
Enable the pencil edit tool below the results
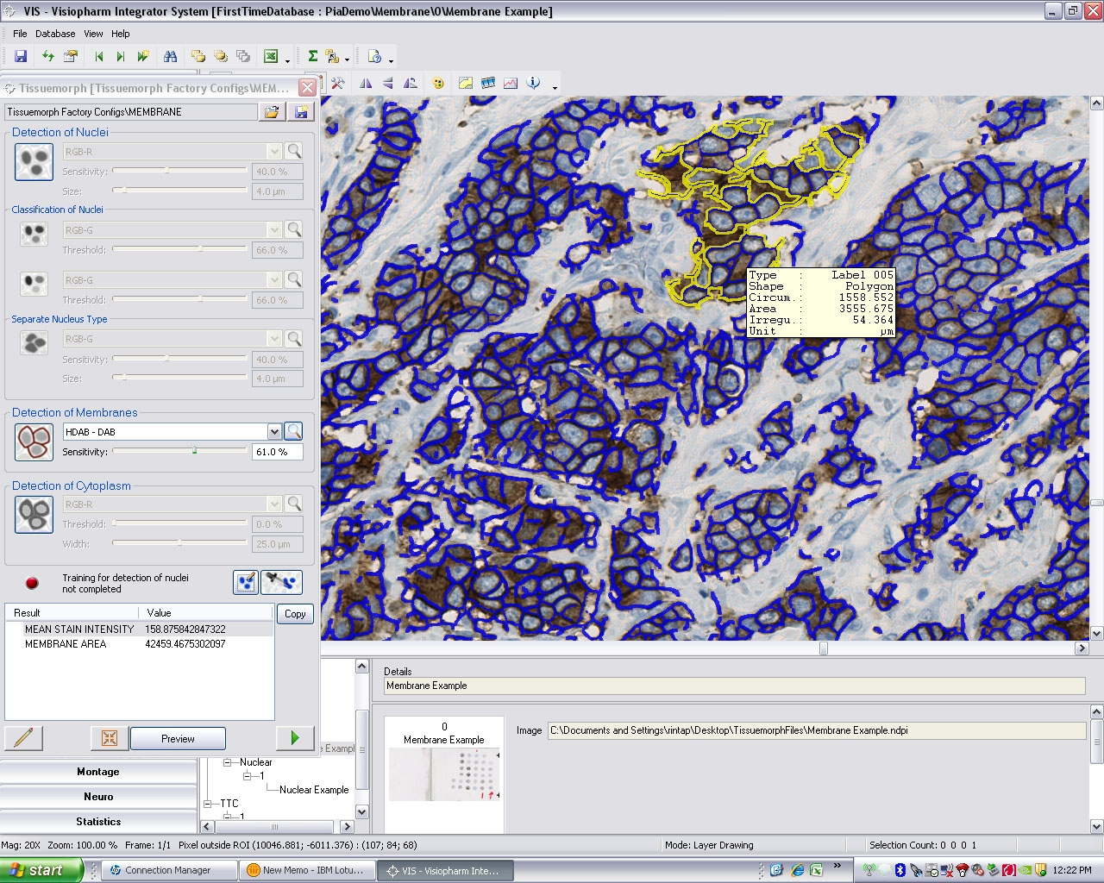pos(23,737)
